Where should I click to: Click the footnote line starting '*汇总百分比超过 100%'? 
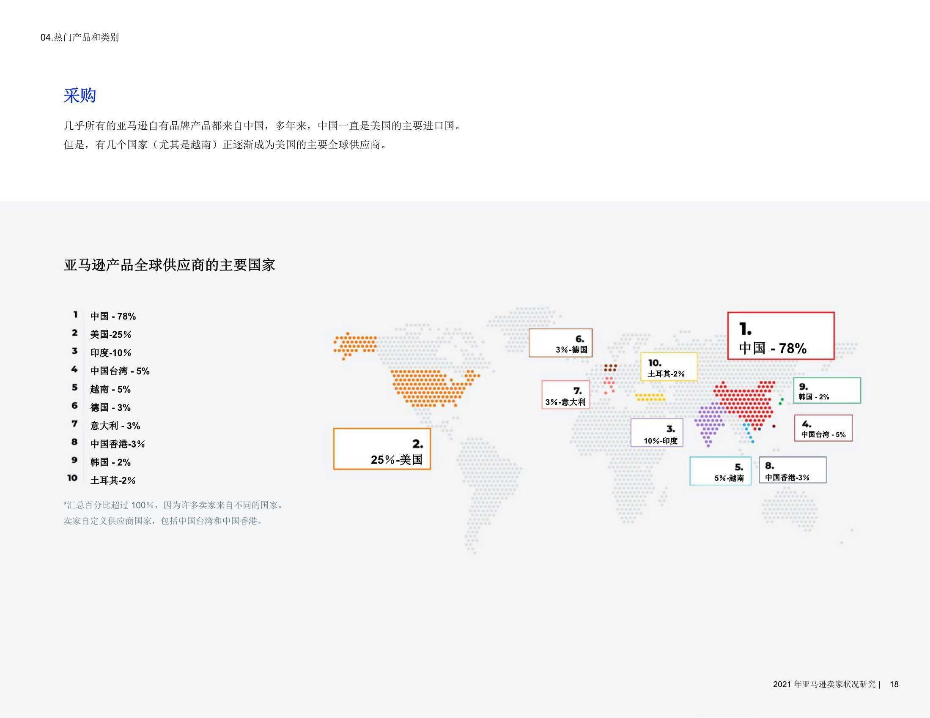[174, 505]
